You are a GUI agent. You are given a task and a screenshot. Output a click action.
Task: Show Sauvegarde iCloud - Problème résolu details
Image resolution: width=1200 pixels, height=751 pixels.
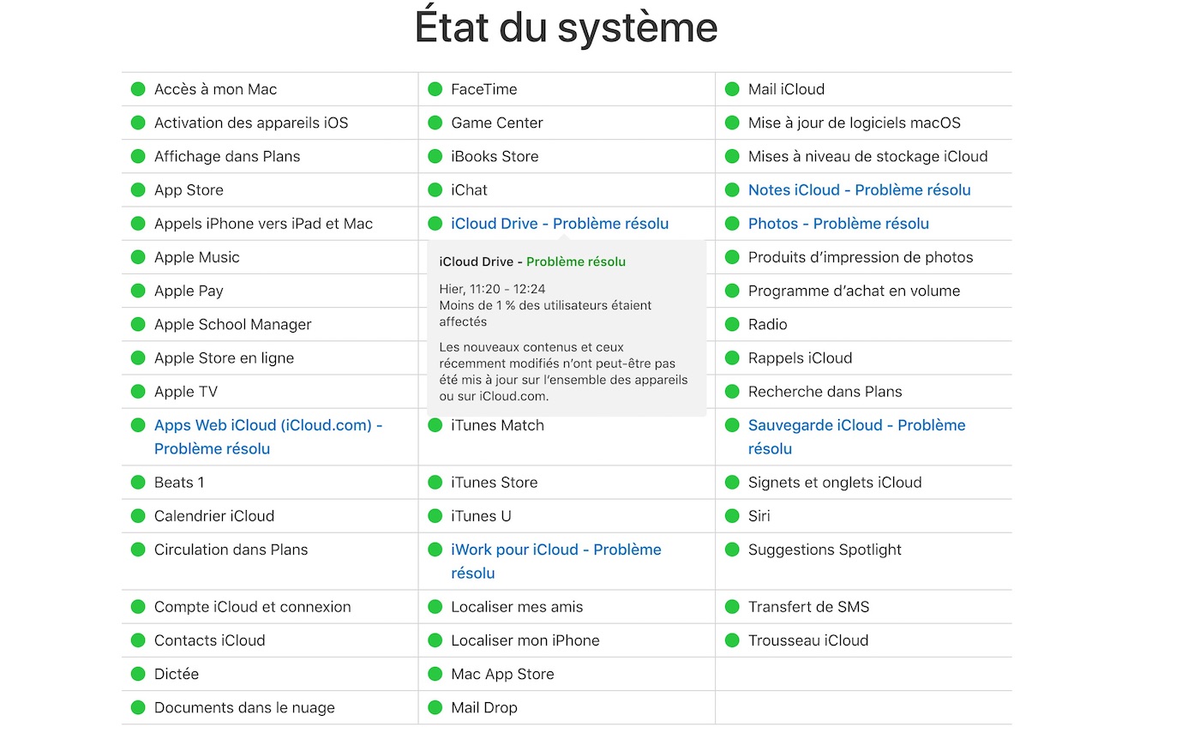point(856,437)
